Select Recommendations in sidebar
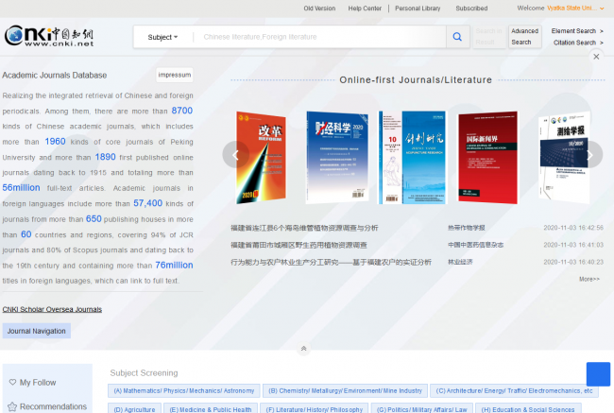Image resolution: width=614 pixels, height=413 pixels. point(53,406)
